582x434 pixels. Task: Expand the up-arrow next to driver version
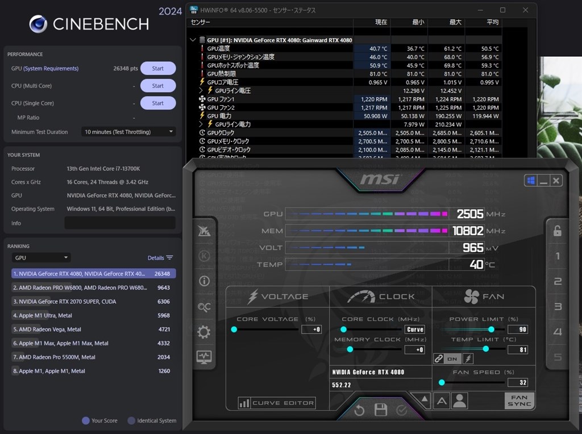[424, 399]
